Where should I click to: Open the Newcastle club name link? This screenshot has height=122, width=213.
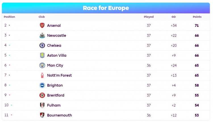[57, 35]
